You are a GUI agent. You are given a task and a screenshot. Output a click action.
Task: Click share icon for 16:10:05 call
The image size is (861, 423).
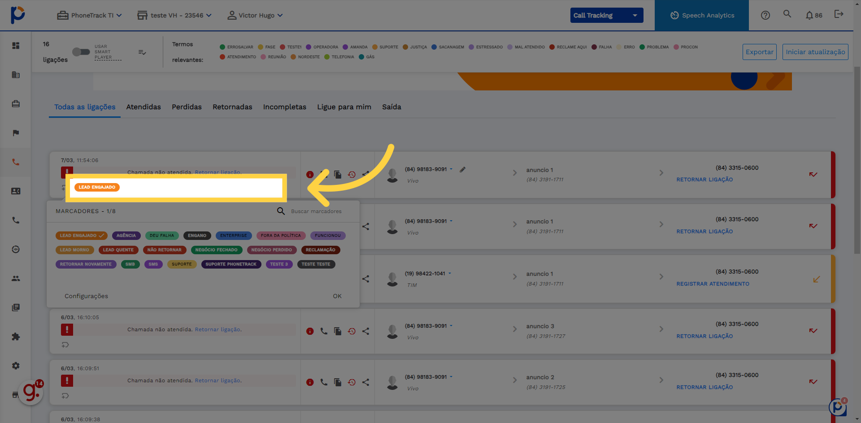[366, 331]
